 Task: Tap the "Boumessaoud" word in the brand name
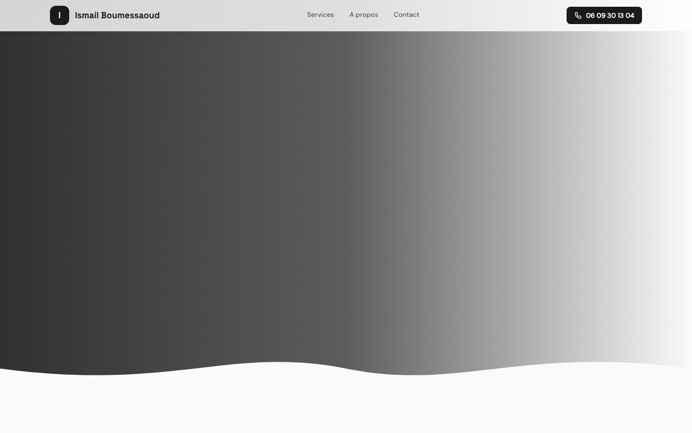point(130,15)
